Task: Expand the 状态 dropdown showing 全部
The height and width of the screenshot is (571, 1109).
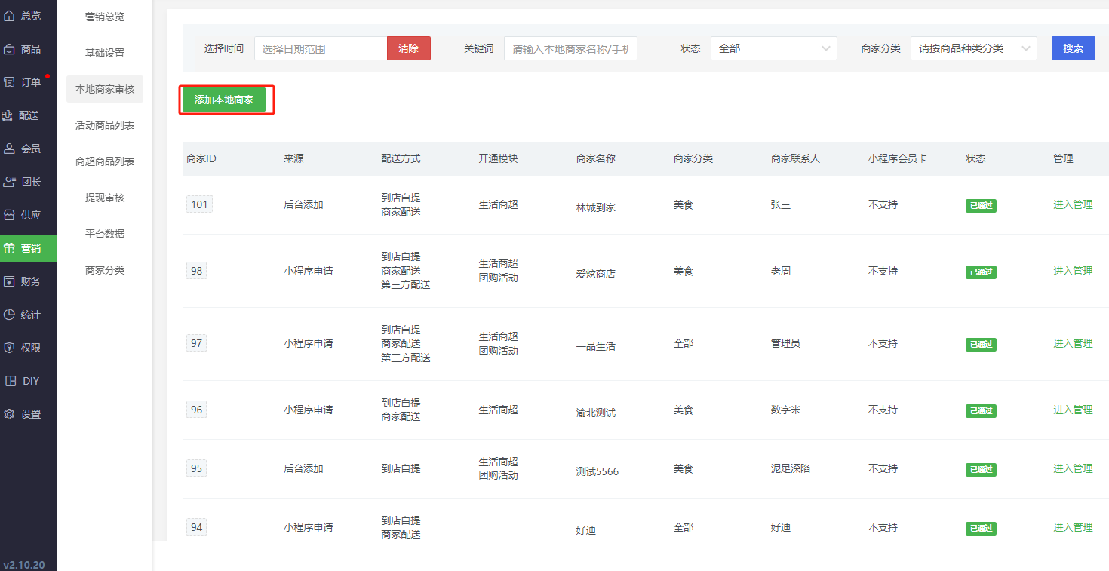Action: click(x=773, y=48)
